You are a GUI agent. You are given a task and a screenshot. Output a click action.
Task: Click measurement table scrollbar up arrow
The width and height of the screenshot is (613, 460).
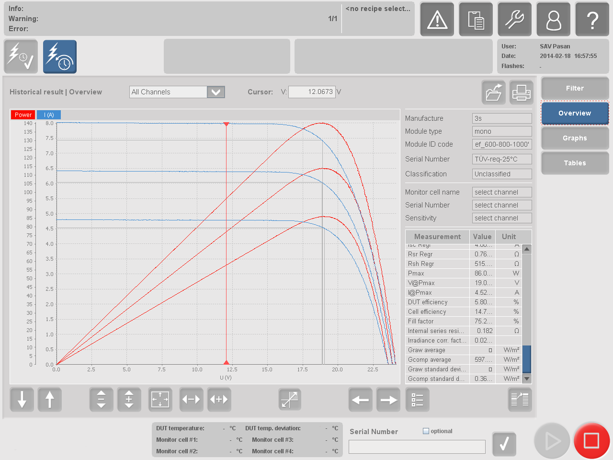pyautogui.click(x=527, y=249)
